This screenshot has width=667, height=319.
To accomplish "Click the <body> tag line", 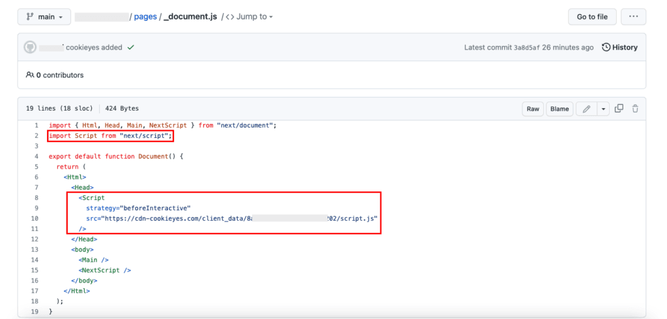I will (x=82, y=250).
